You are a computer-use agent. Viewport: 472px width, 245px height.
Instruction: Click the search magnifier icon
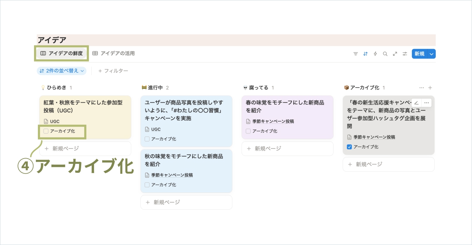point(385,54)
